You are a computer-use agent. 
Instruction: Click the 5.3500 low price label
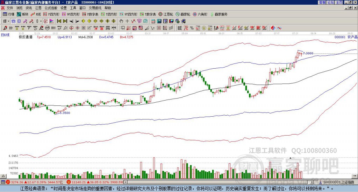click(65, 113)
